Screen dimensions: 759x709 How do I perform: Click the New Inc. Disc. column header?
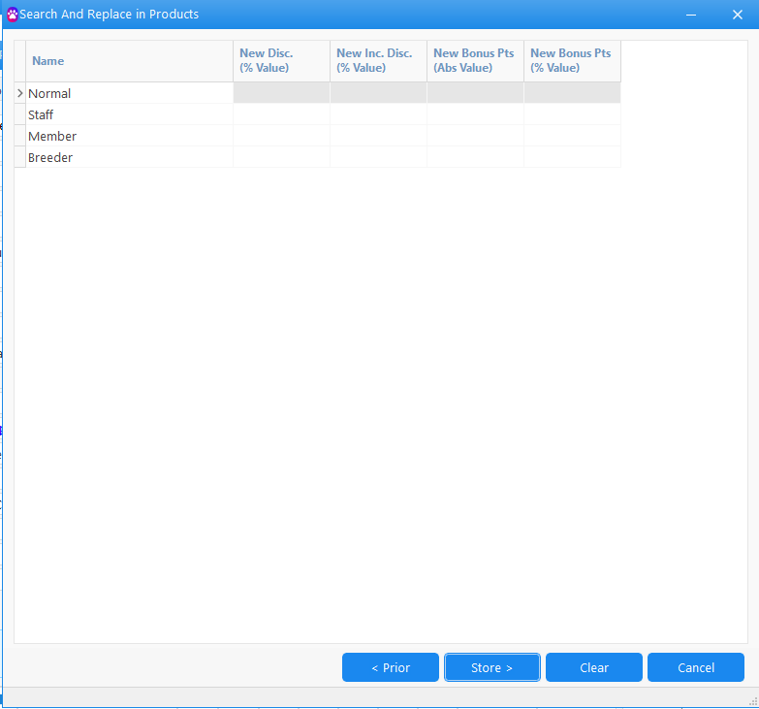[x=378, y=61]
